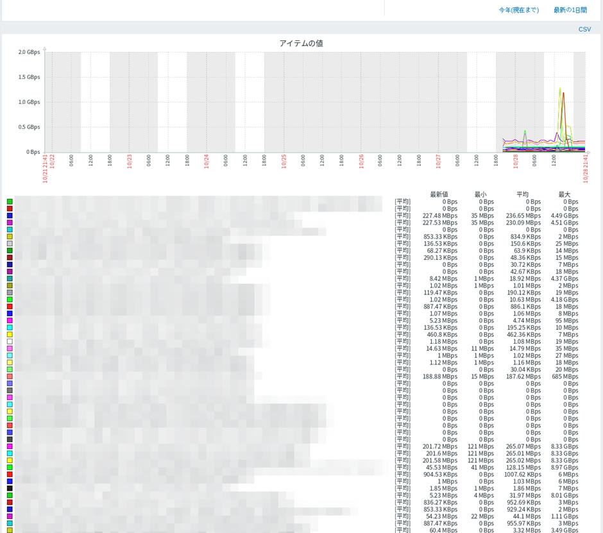Click the 最大 column header

point(564,194)
